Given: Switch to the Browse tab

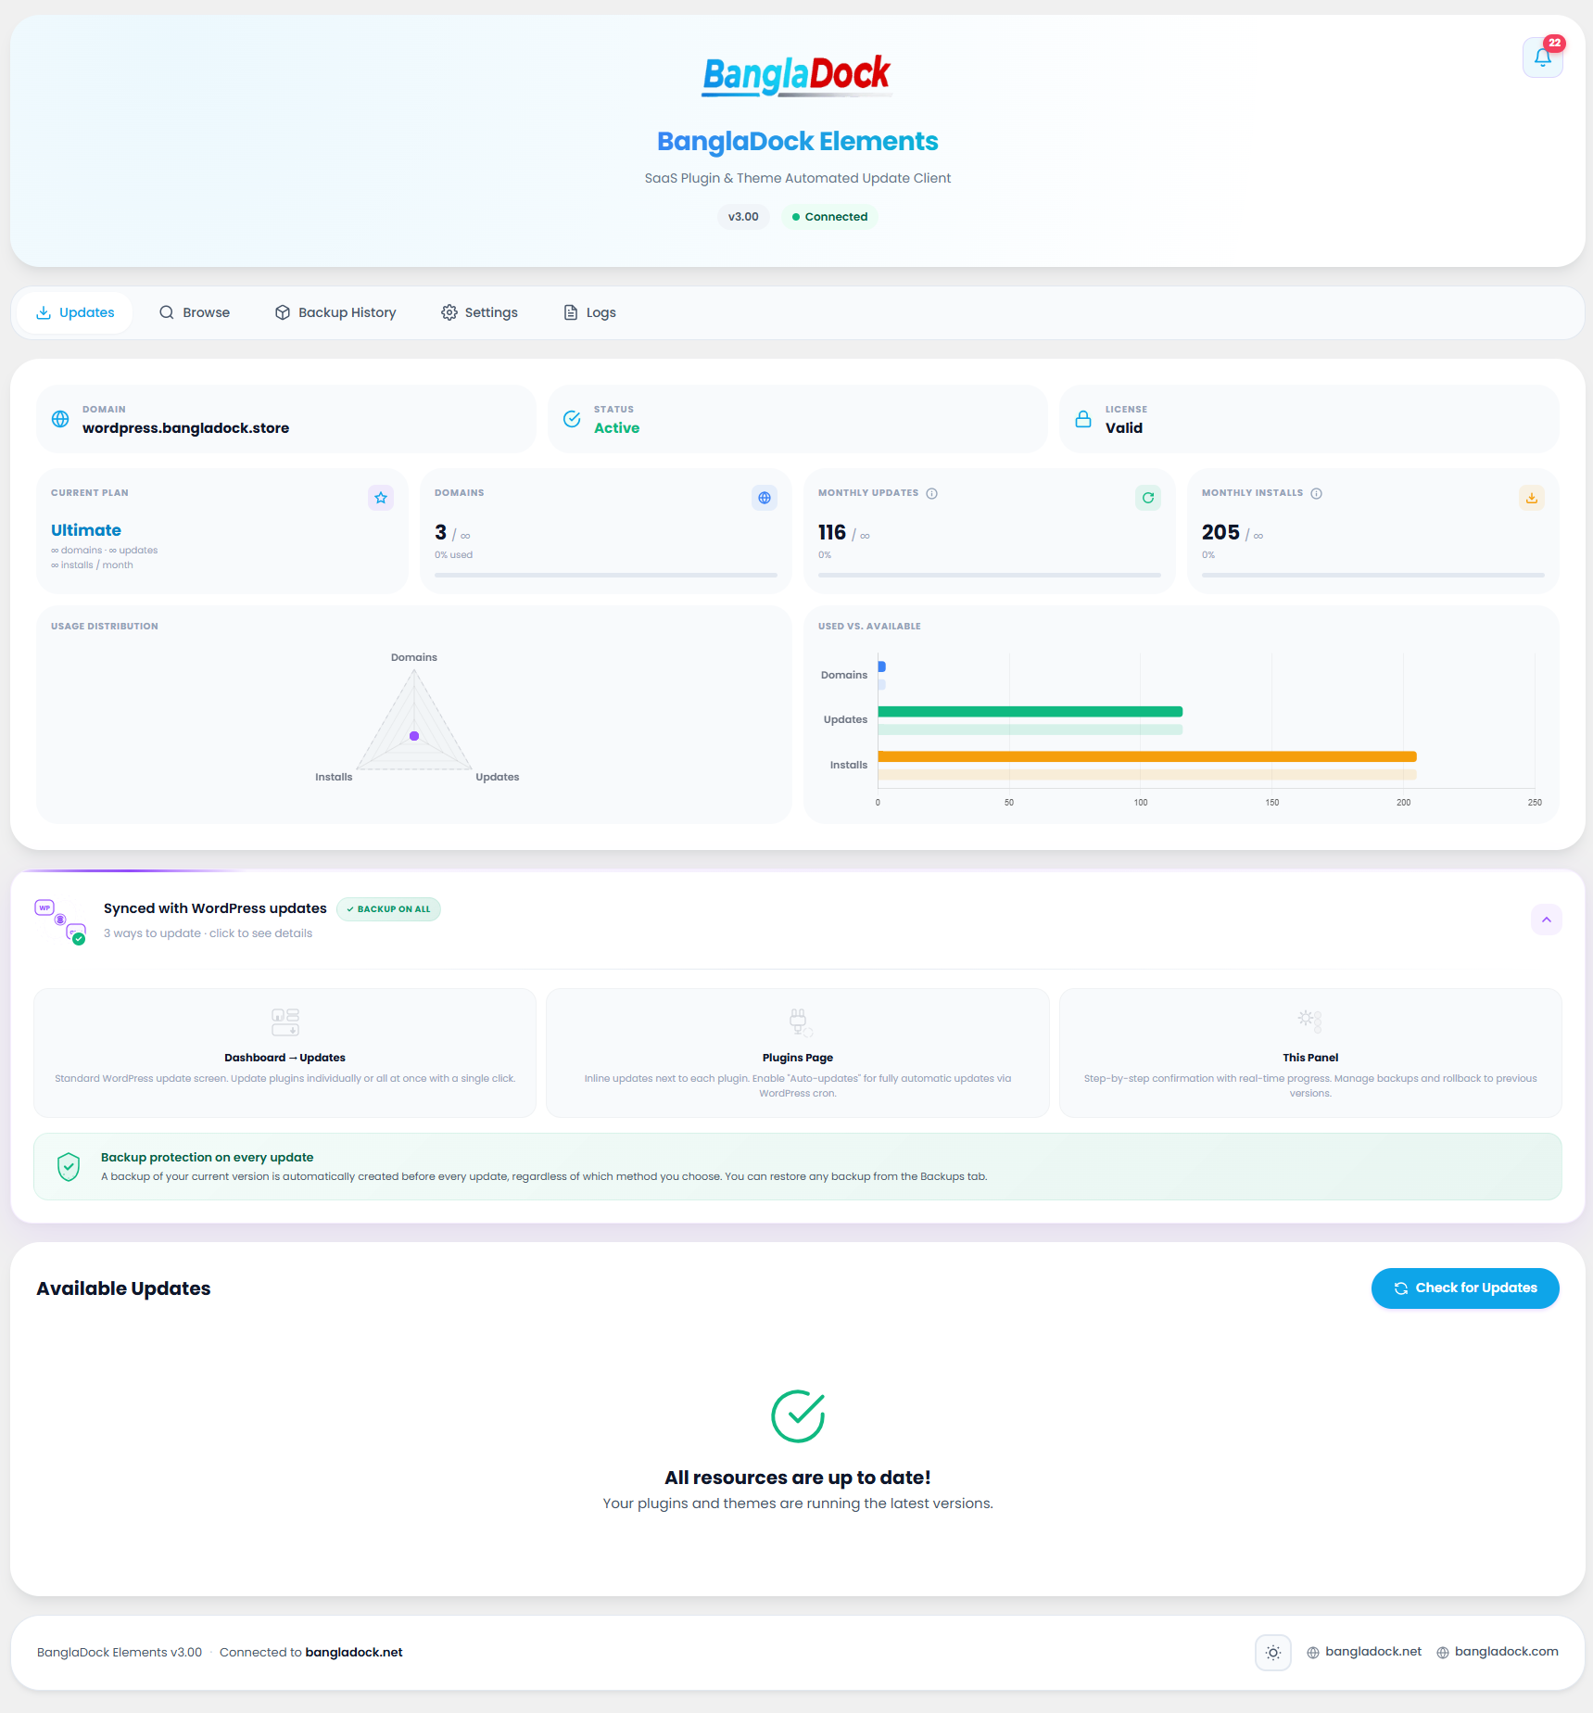Looking at the screenshot, I should pyautogui.click(x=195, y=312).
